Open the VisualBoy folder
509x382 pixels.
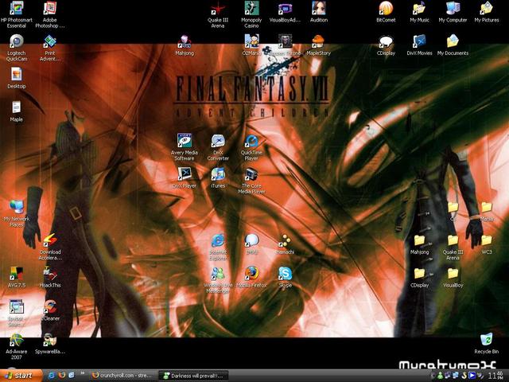(453, 277)
